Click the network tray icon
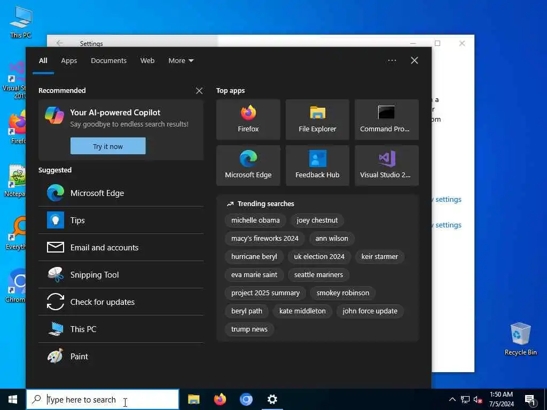This screenshot has width=547, height=410. tap(465, 399)
